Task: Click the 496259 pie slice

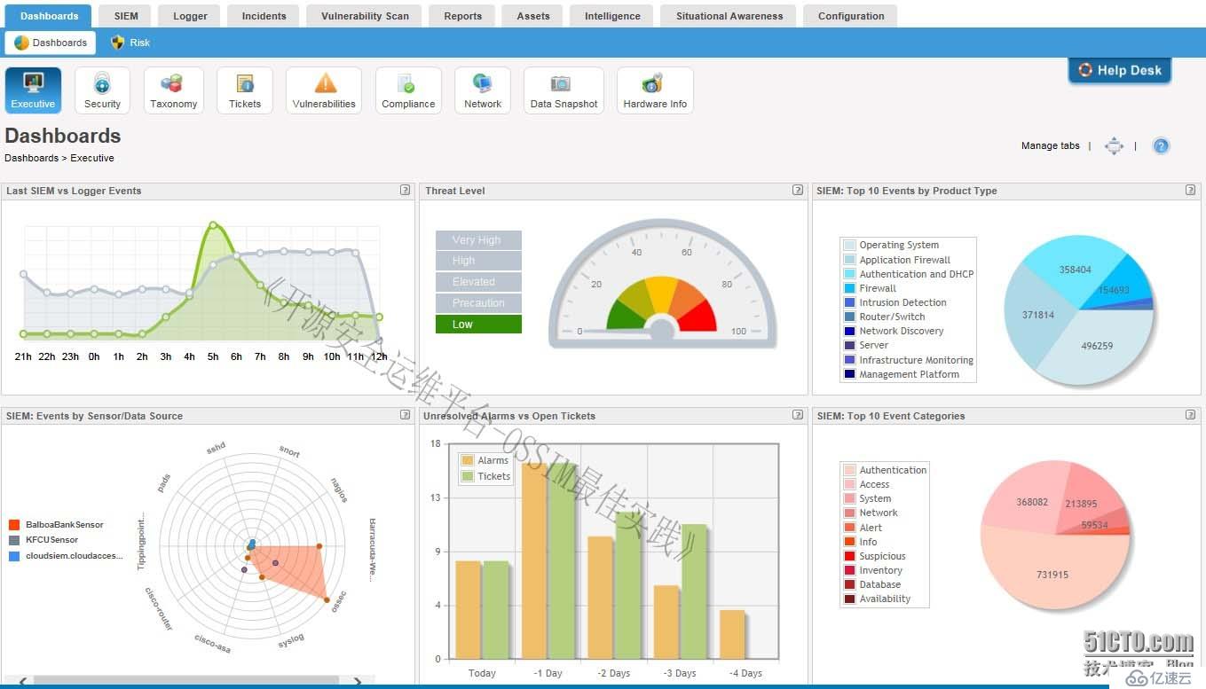Action: 1099,348
